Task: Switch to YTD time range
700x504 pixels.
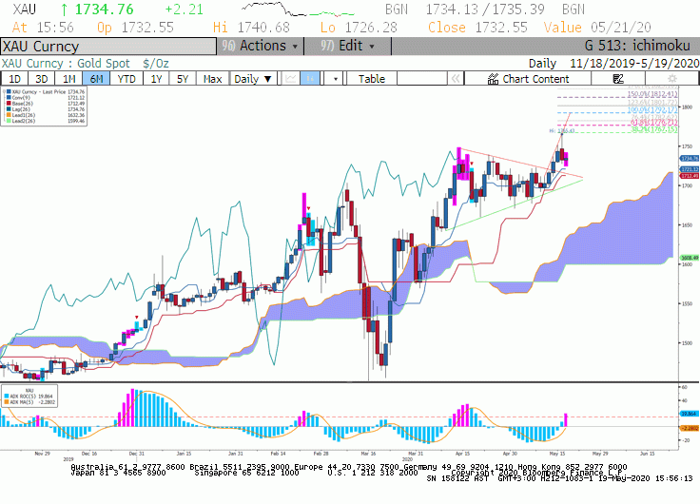Action: click(126, 79)
